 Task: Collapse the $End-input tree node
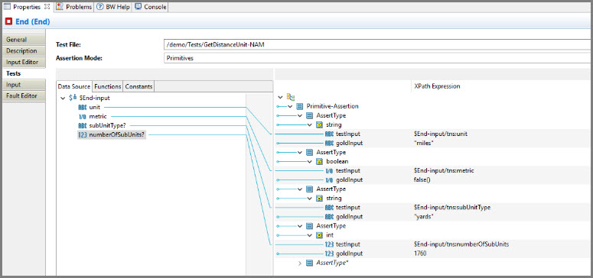point(63,98)
